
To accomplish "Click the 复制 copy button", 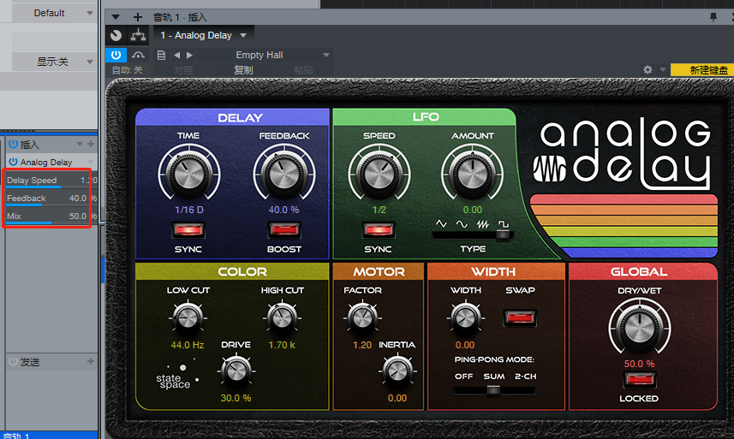I will pyautogui.click(x=243, y=70).
